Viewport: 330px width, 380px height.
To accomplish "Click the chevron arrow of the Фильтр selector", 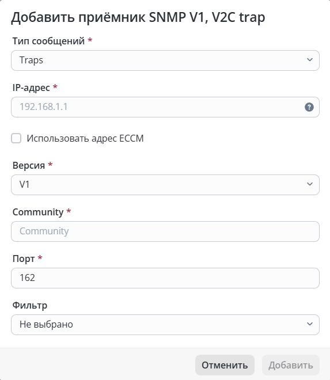I will pyautogui.click(x=310, y=324).
